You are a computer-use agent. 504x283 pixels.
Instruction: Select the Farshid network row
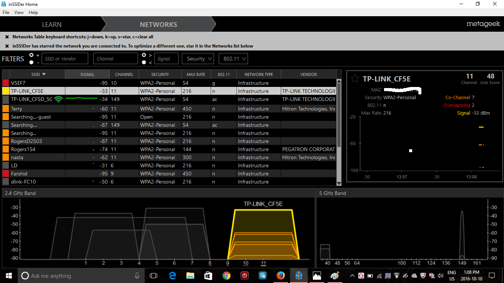[x=169, y=174]
